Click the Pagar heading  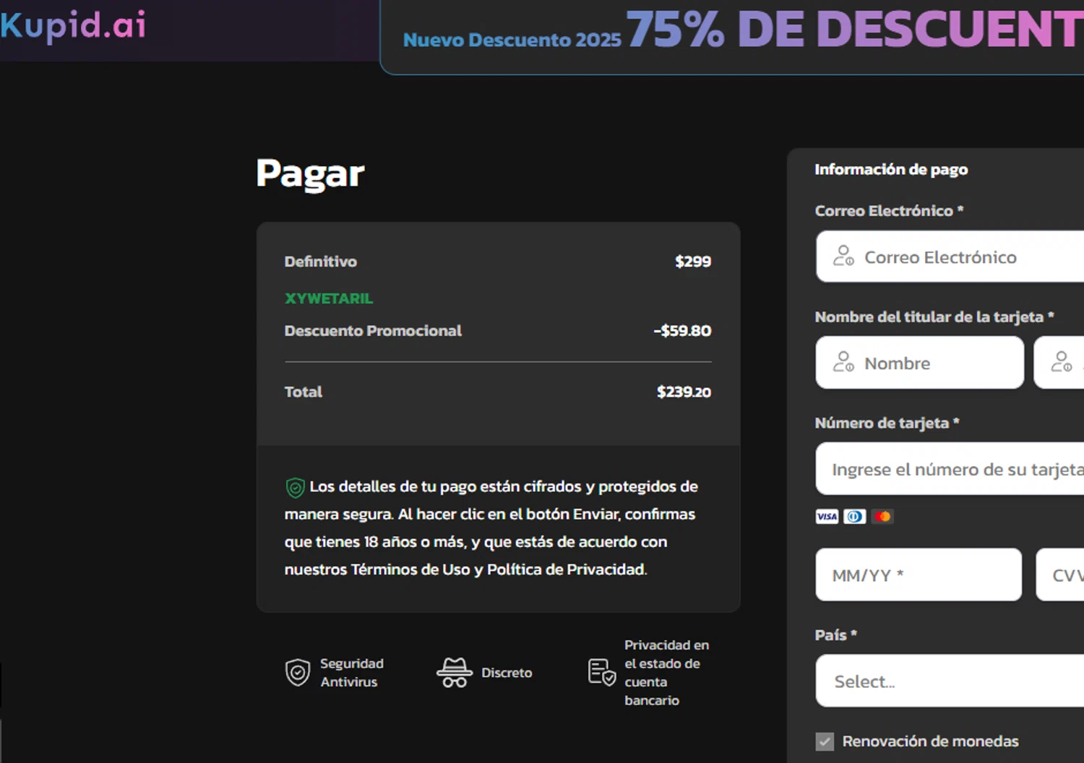pyautogui.click(x=310, y=174)
